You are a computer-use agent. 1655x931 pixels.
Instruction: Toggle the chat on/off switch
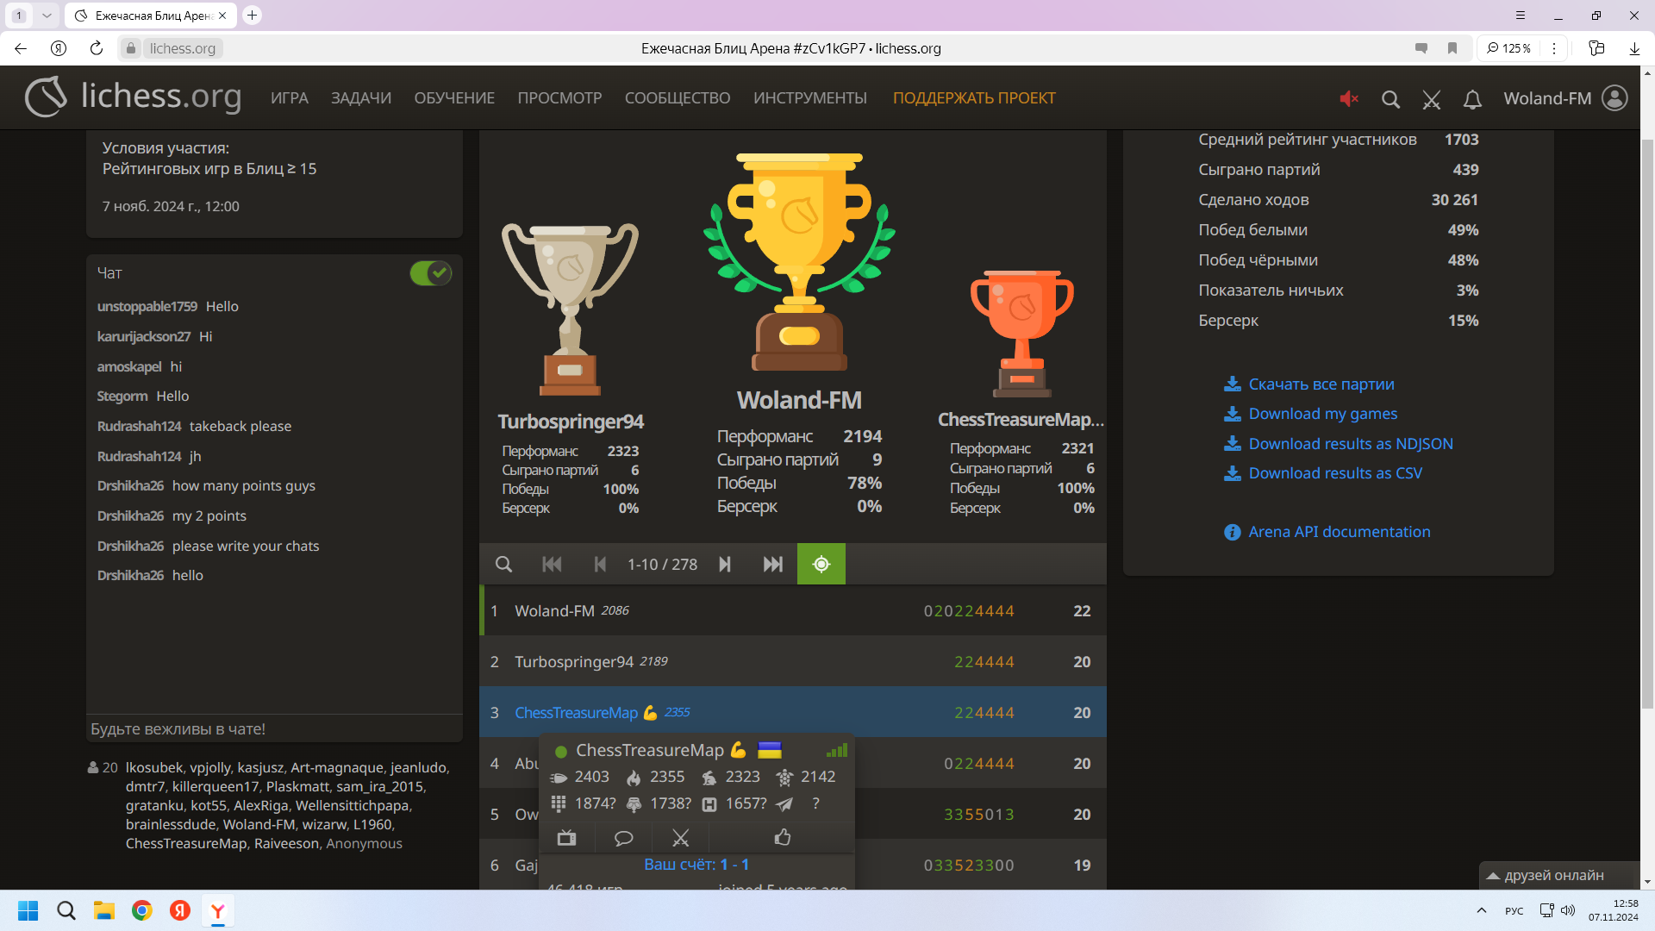431,273
